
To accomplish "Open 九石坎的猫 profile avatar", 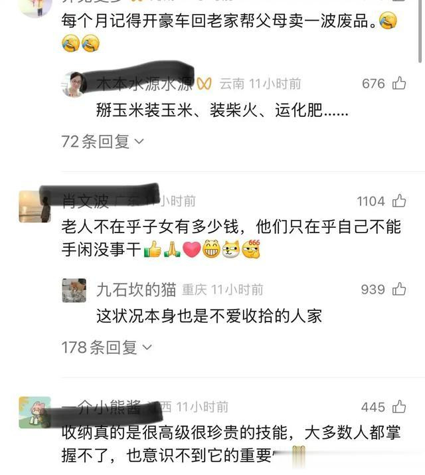I will point(74,290).
